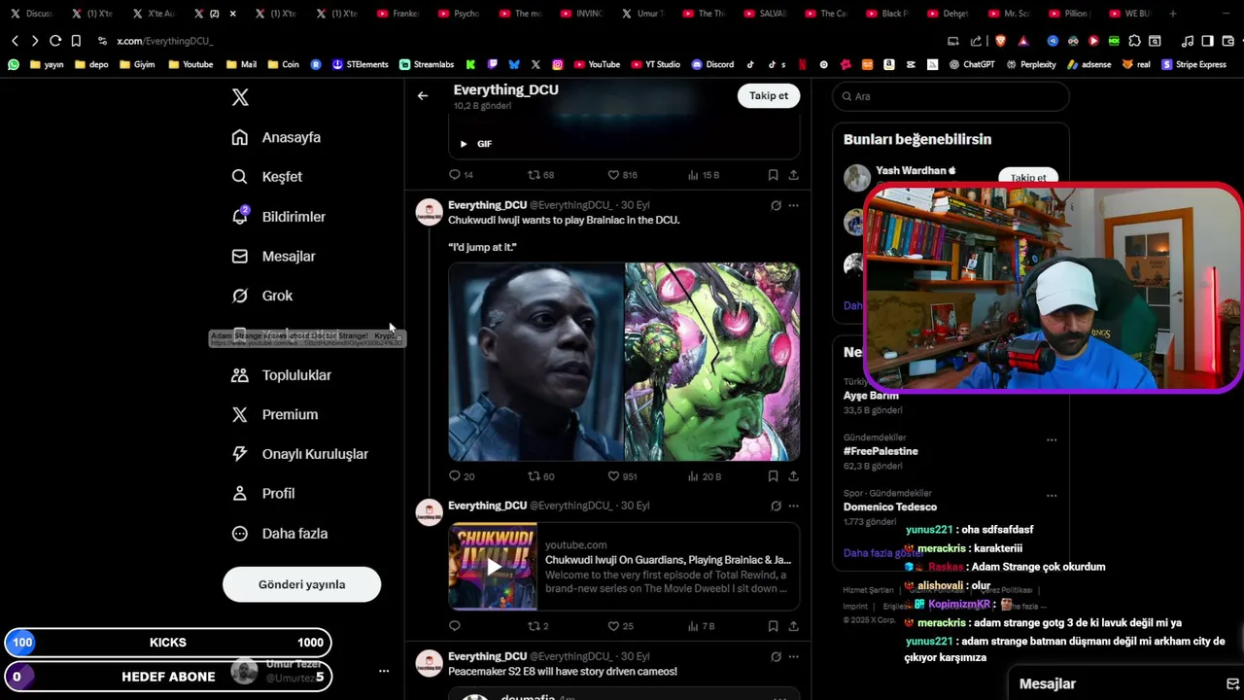Screen dimensions: 1244x700
Task: Open the YT Studio bookmark
Action: click(x=655, y=64)
